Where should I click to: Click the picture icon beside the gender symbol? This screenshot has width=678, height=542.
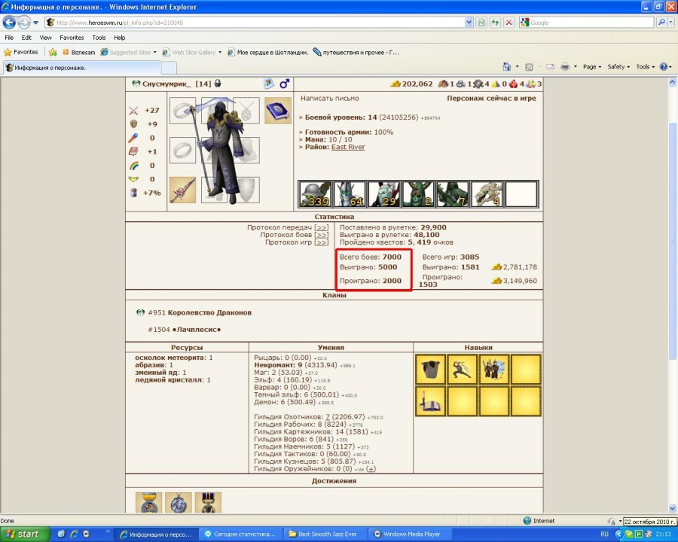point(269,84)
